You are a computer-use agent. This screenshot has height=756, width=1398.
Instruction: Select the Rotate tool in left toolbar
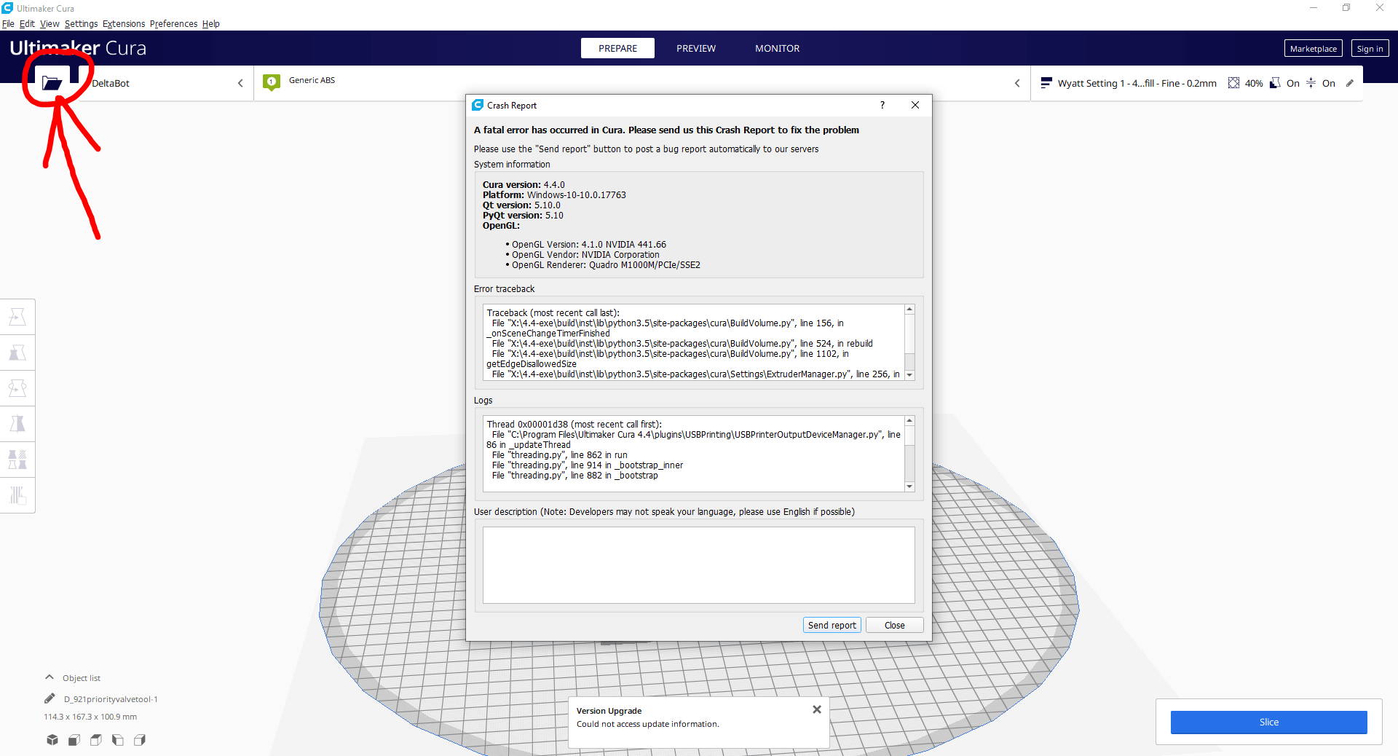point(17,388)
